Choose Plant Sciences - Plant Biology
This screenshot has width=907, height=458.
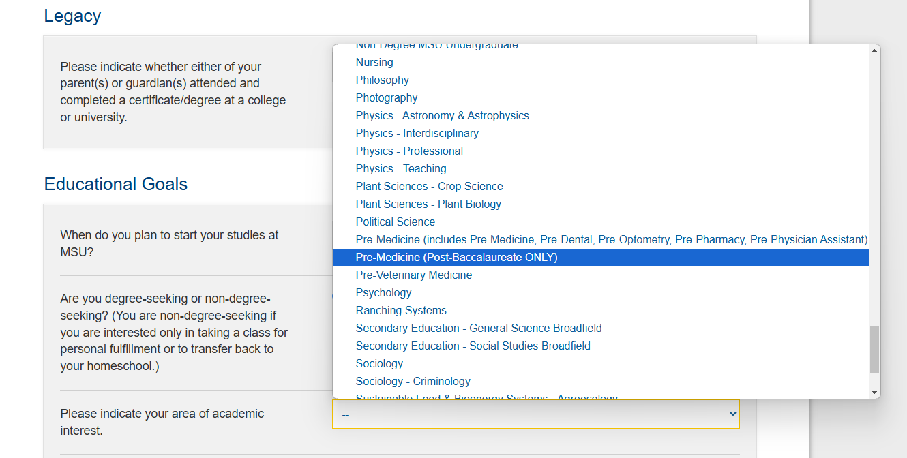[600, 204]
